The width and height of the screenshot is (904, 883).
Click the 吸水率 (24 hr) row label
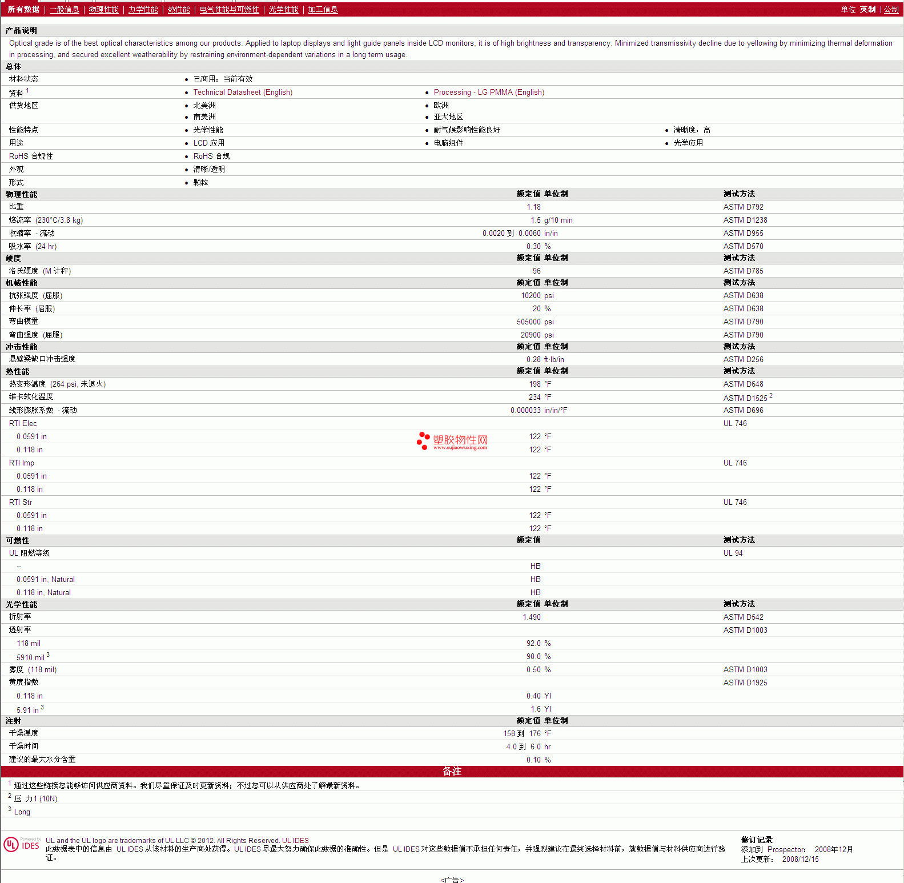click(33, 247)
